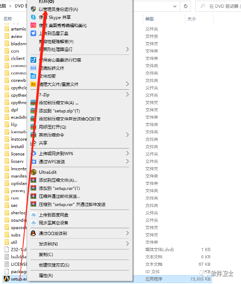
Task: Click the file encryption icon
Action: (34, 76)
